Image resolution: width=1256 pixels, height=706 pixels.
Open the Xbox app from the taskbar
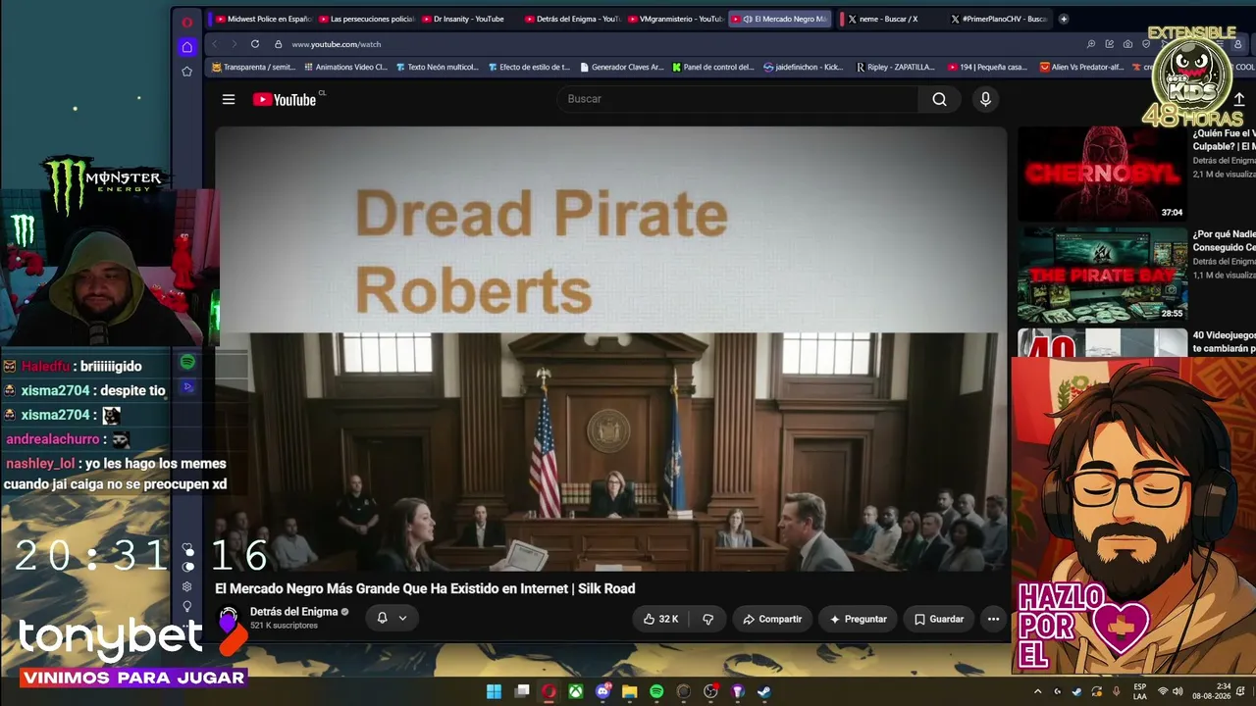click(576, 691)
